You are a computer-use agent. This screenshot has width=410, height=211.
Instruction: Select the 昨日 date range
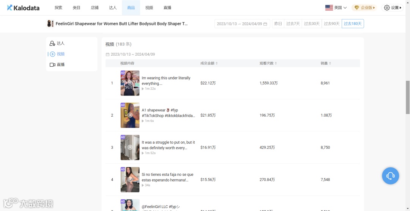pyautogui.click(x=278, y=24)
